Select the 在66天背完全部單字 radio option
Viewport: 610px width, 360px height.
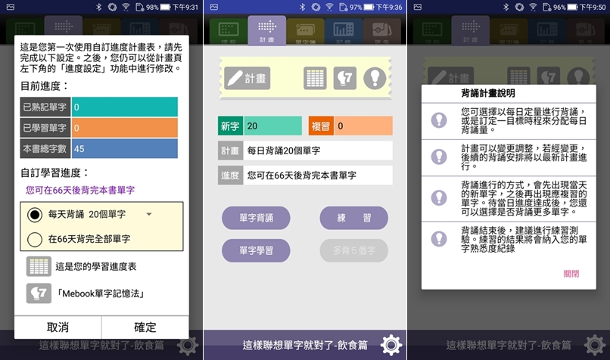point(35,239)
